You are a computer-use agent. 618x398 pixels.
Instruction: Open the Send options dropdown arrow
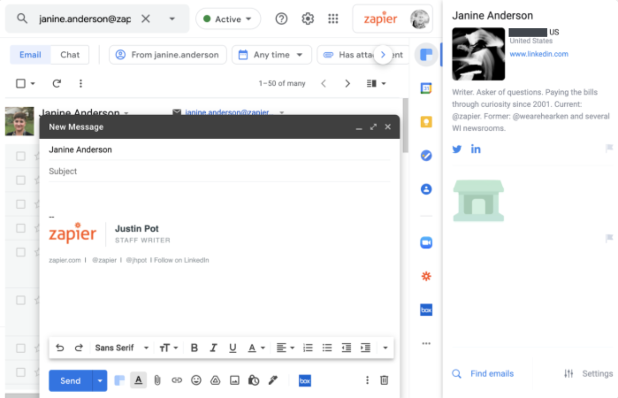[x=100, y=381]
